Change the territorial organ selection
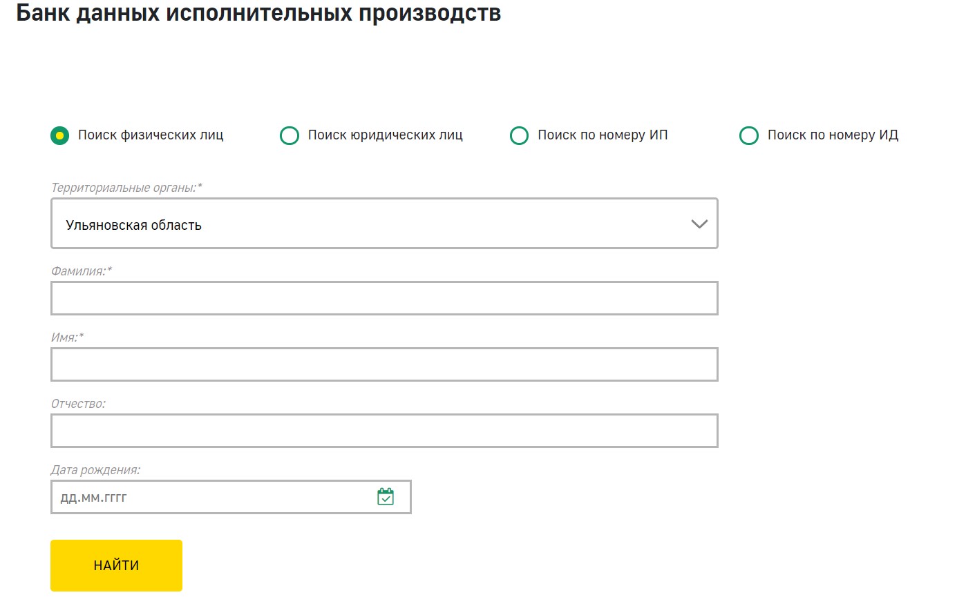 click(x=384, y=224)
